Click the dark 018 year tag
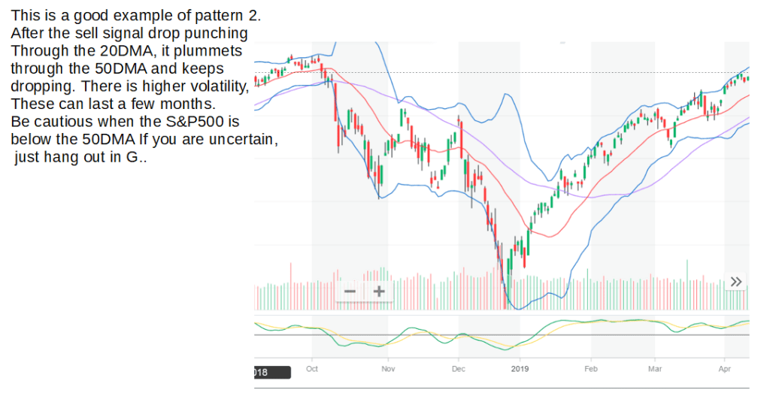The image size is (770, 414). pos(271,373)
